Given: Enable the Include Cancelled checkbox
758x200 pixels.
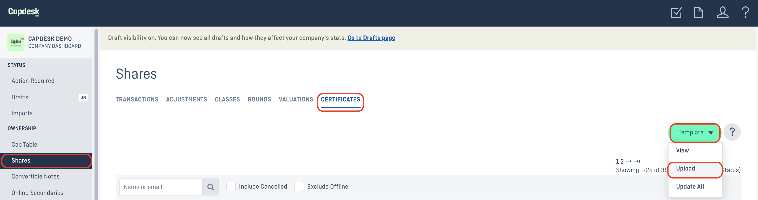Looking at the screenshot, I should [231, 186].
